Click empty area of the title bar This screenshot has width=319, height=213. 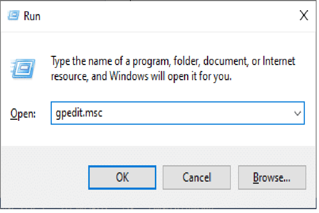(163, 16)
